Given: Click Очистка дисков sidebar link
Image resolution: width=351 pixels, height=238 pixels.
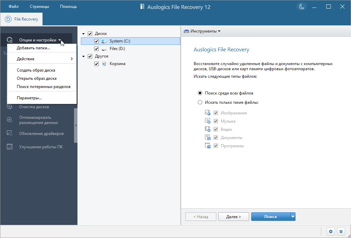Looking at the screenshot, I should 34,107.
